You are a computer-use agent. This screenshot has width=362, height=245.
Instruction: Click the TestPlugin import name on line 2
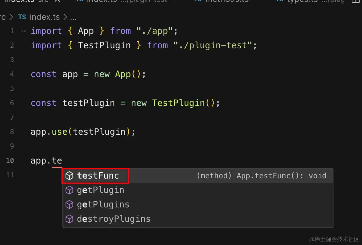[104, 45]
